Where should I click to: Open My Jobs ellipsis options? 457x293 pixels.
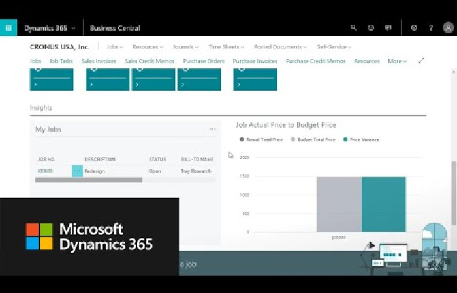tap(213, 130)
